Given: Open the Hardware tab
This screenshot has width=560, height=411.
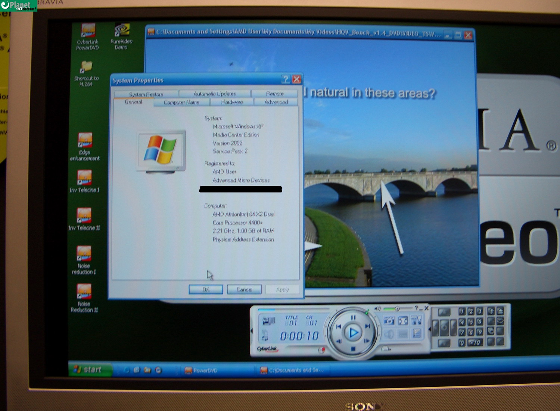Looking at the screenshot, I should (x=232, y=102).
